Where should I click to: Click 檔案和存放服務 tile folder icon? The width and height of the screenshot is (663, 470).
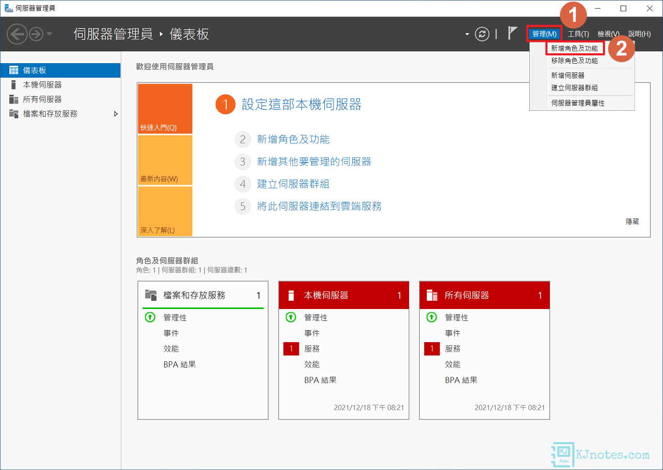(x=151, y=296)
